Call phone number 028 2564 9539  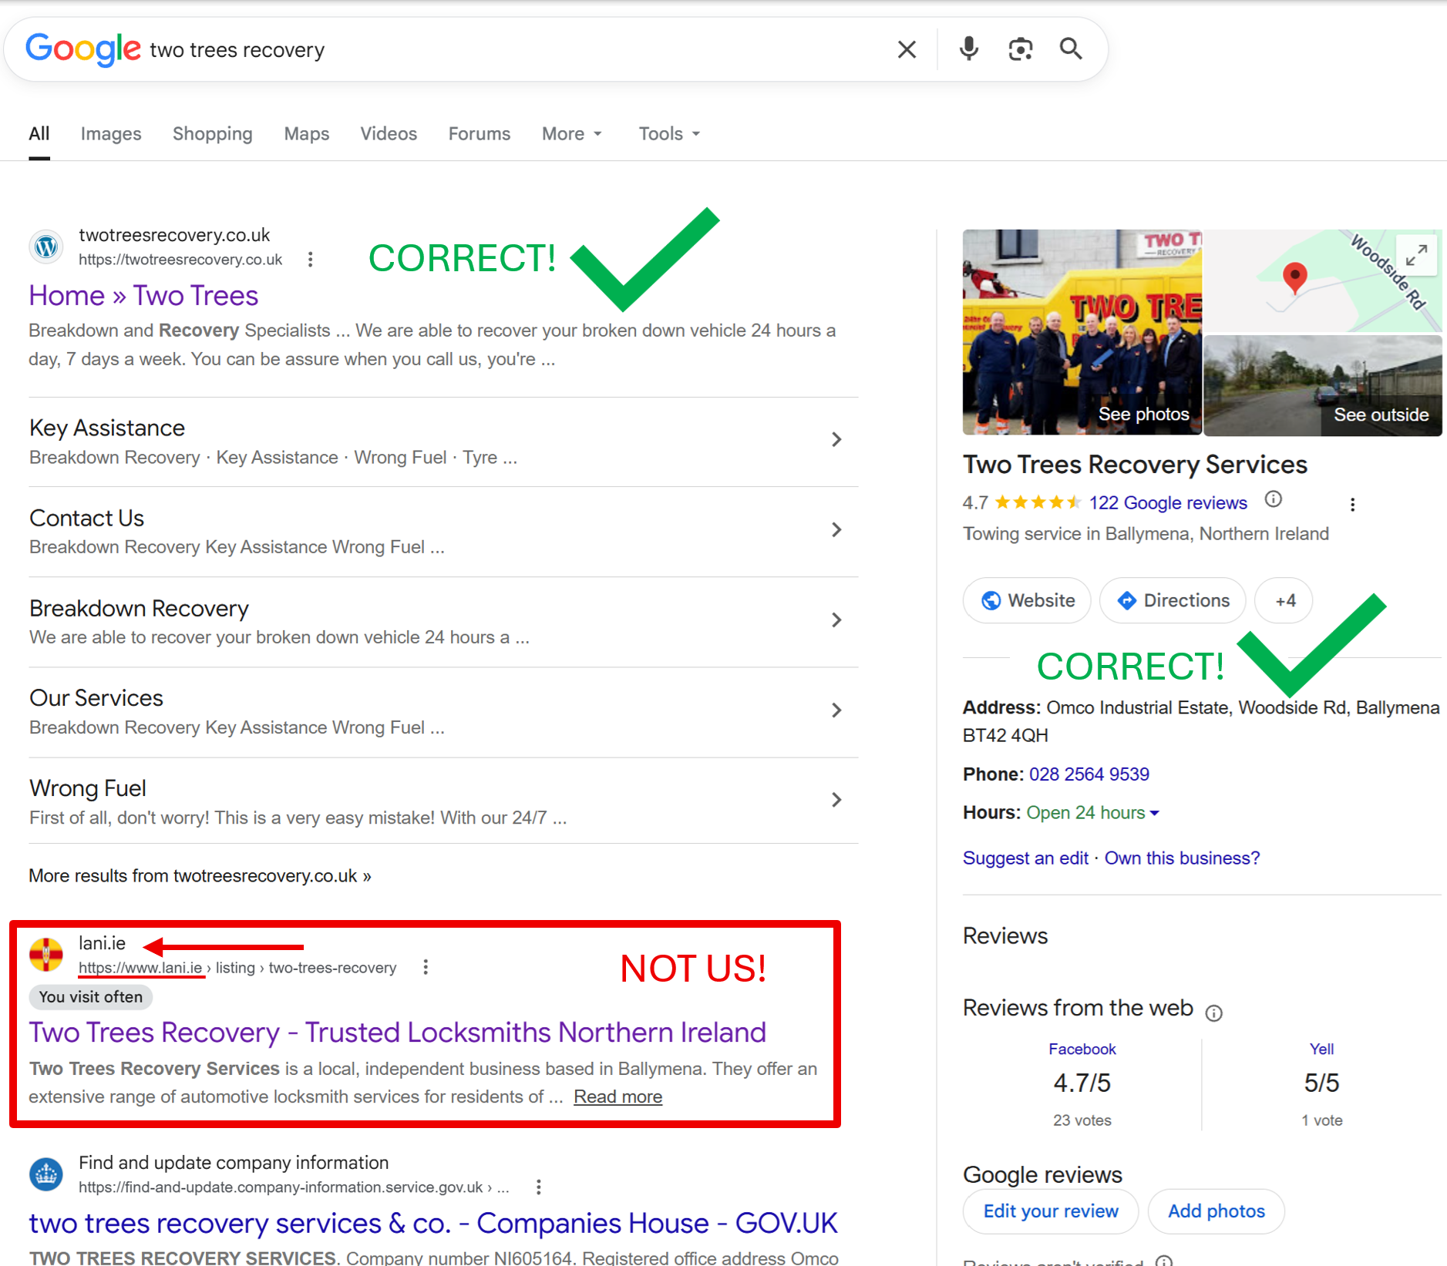point(1089,774)
